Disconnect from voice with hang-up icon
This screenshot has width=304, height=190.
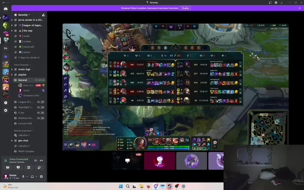click(41, 160)
